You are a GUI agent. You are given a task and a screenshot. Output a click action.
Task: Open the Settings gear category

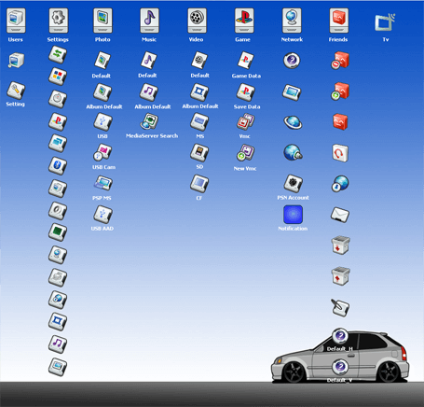point(58,21)
